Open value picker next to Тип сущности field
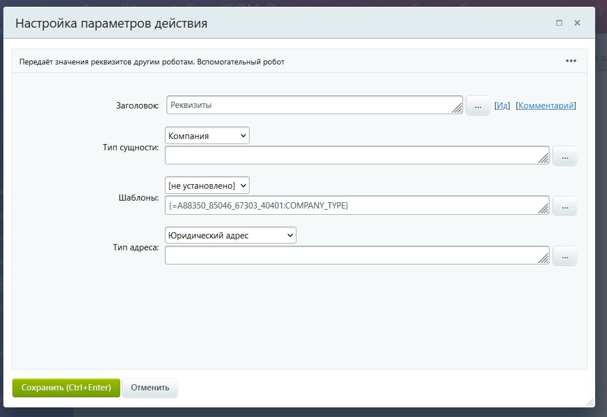This screenshot has width=607, height=417. 565,156
